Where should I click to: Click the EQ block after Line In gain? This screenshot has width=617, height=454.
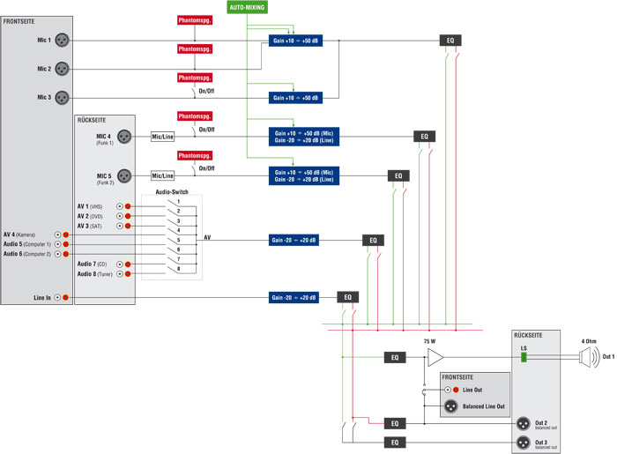coord(348,298)
